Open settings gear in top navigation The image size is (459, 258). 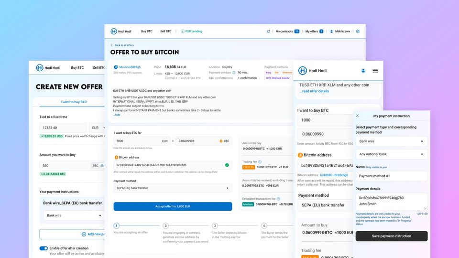pyautogui.click(x=358, y=32)
